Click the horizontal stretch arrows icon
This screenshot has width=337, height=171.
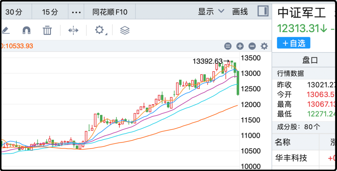73,30
